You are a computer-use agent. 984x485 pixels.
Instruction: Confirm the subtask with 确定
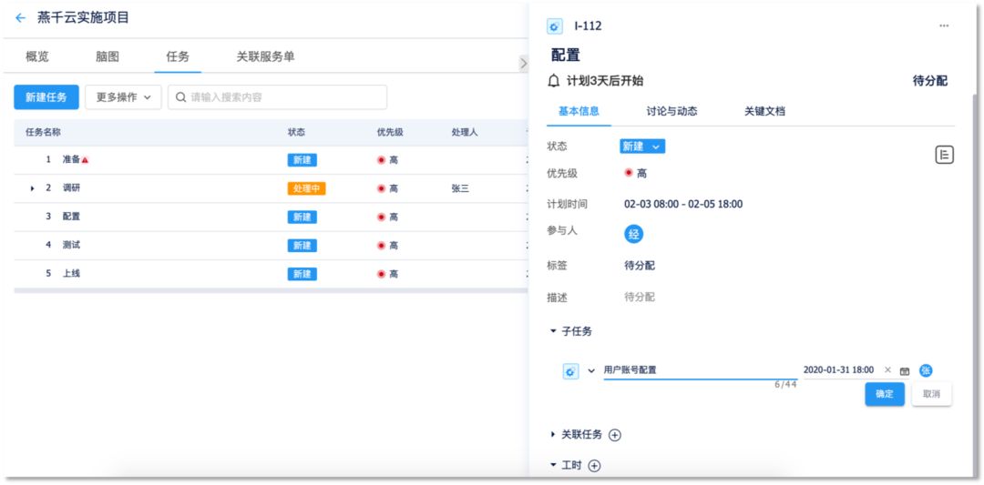pos(884,394)
